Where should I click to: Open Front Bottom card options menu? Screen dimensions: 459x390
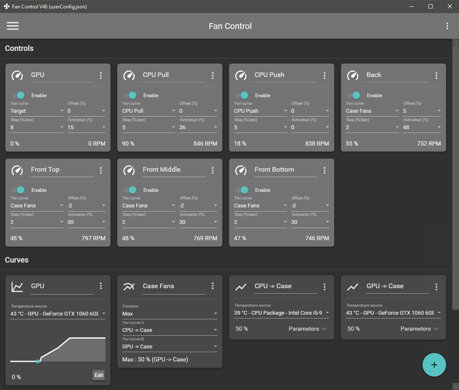325,171
